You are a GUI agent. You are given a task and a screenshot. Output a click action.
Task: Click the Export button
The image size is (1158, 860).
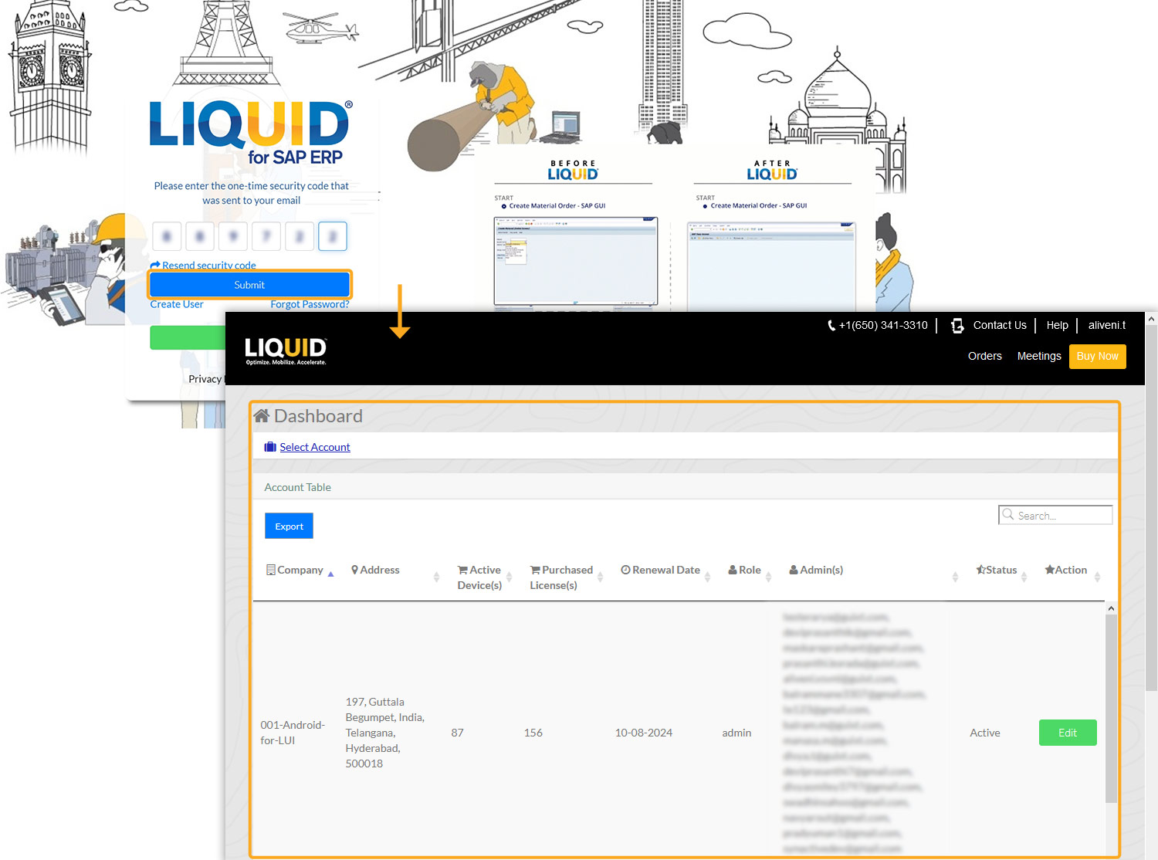[x=289, y=526]
